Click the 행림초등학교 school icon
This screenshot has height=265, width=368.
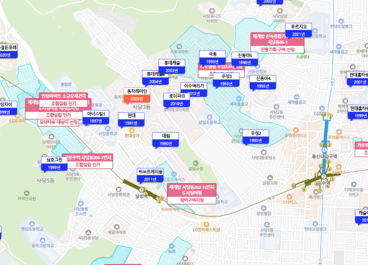32,224
